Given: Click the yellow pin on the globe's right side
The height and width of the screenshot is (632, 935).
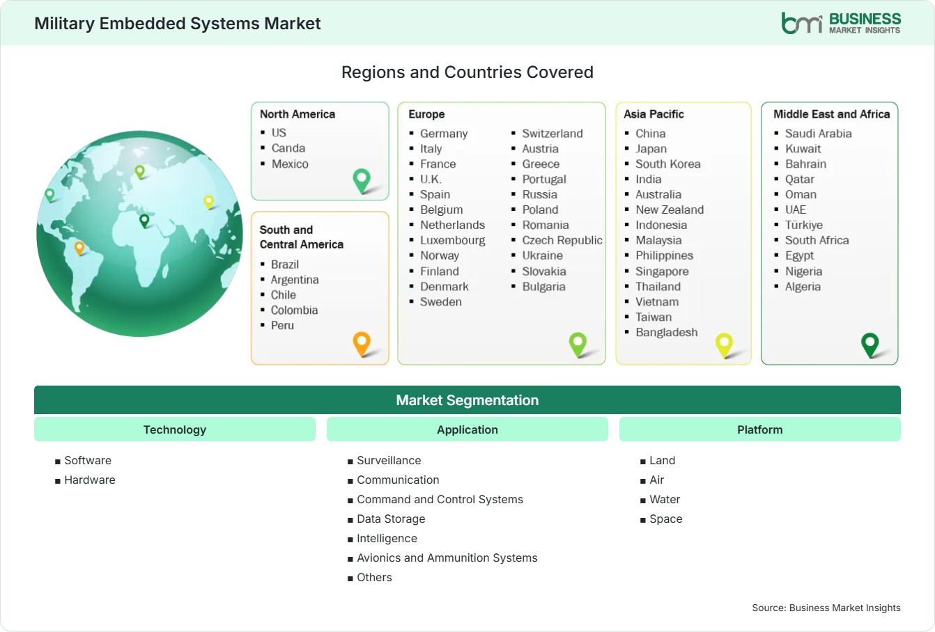Looking at the screenshot, I should 208,202.
